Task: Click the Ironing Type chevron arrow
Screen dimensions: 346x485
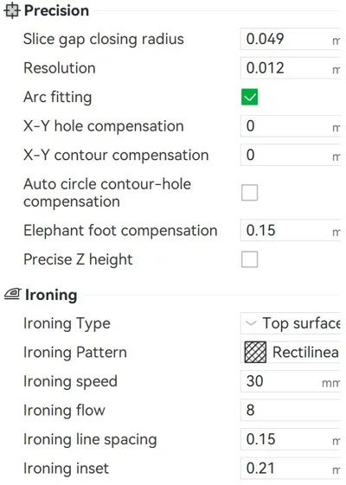Action: pyautogui.click(x=251, y=323)
